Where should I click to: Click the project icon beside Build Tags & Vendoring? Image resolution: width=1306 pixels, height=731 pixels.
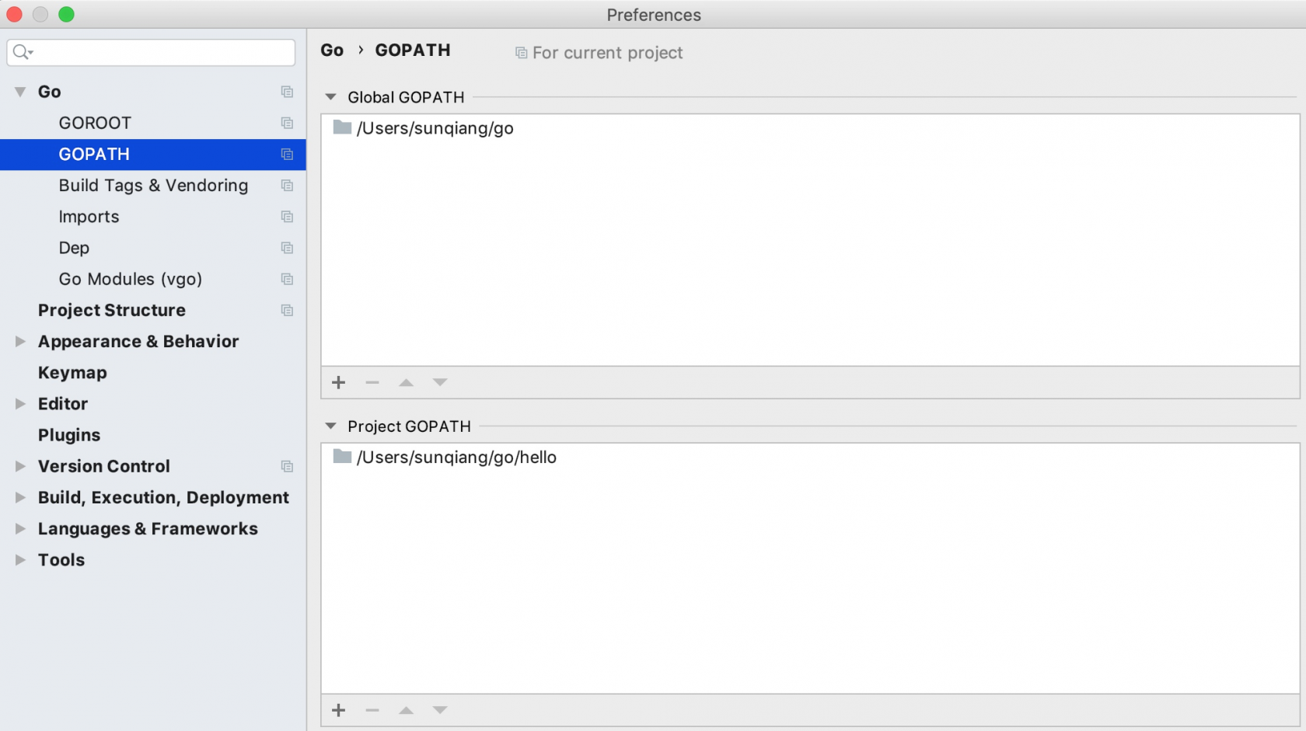[287, 185]
